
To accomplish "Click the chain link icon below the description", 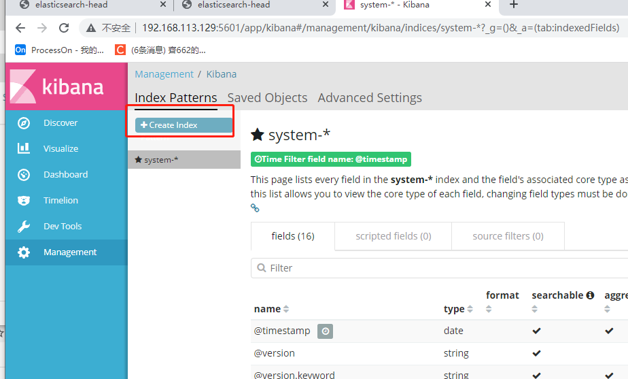I will pyautogui.click(x=255, y=208).
